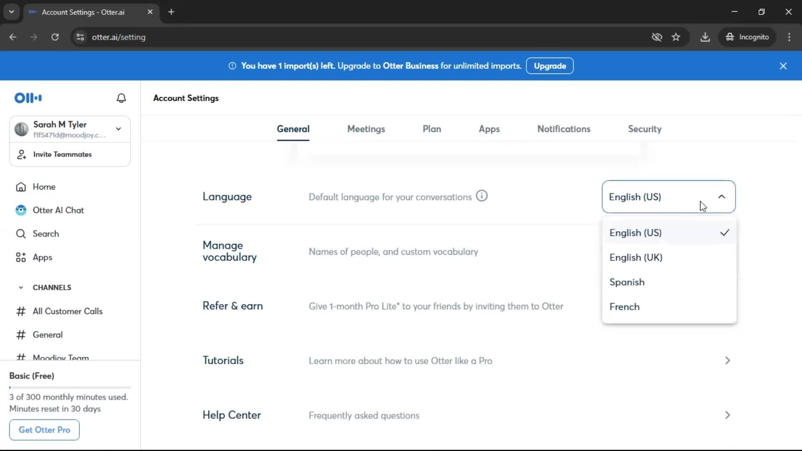802x451 pixels.
Task: Click the Get Otter Pro button
Action: coord(44,430)
